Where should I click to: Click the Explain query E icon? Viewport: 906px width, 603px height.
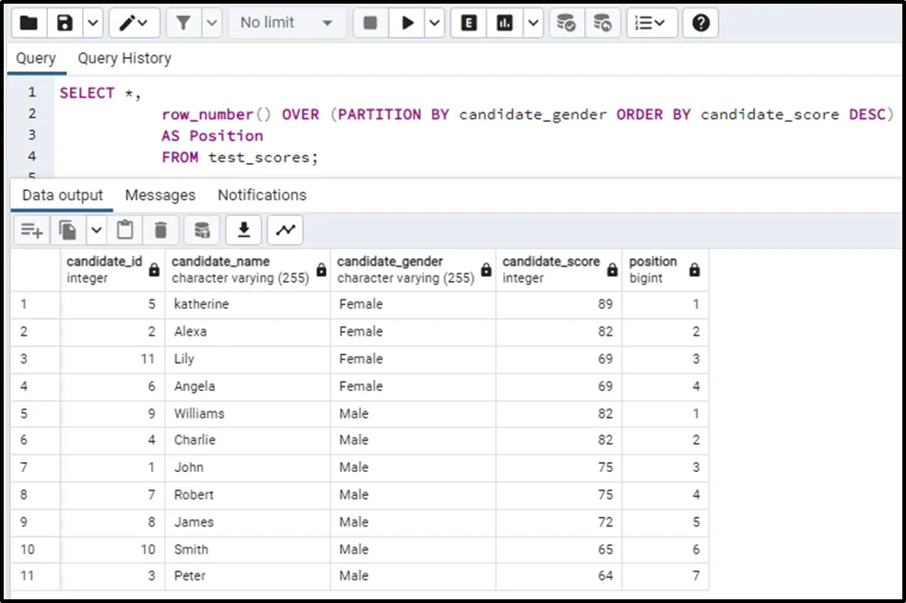click(x=469, y=23)
